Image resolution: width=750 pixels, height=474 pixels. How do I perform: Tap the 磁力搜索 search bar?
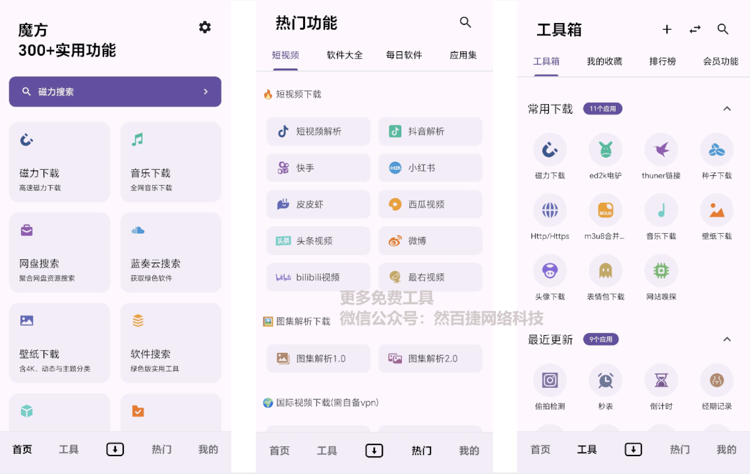115,92
